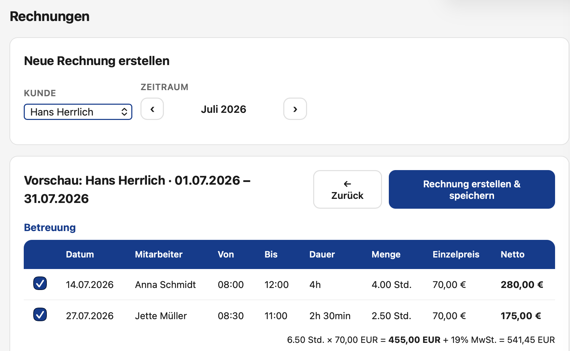The image size is (570, 351).
Task: Click the 2h 30min duration cell
Action: pos(330,316)
